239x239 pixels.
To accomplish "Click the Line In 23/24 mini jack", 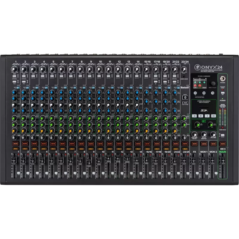I will coord(184,77).
